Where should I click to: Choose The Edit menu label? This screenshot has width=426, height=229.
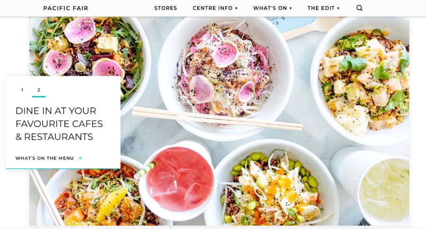321,8
